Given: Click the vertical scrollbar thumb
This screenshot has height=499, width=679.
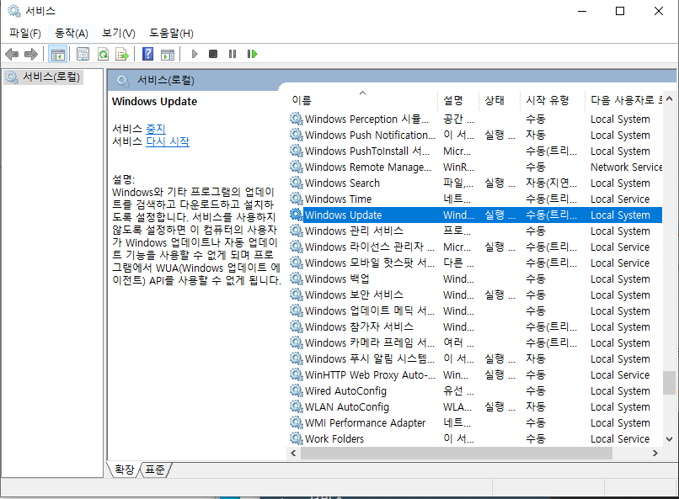Looking at the screenshot, I should click(x=670, y=383).
